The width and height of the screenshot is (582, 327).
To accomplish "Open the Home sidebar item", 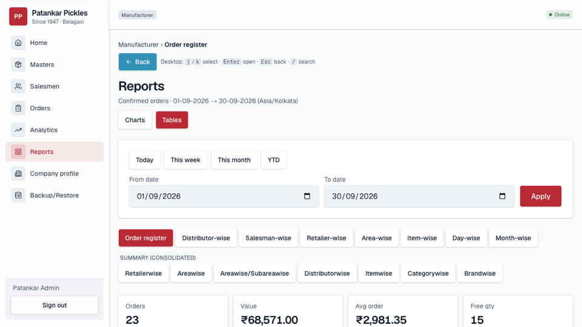I will point(55,42).
